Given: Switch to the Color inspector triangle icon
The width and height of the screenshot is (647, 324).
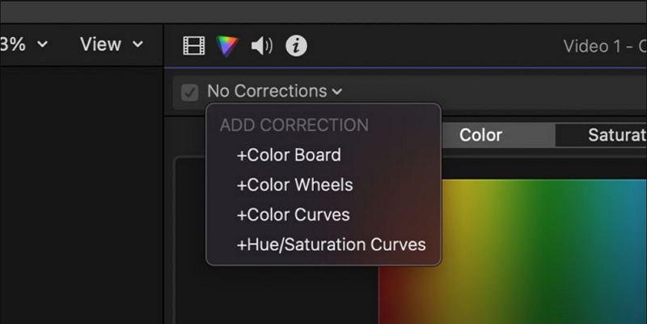Looking at the screenshot, I should tap(227, 46).
